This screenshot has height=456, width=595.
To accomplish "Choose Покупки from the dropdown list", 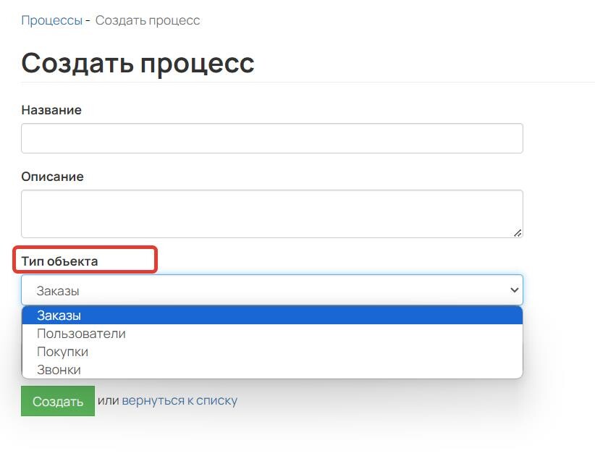I will 272,352.
